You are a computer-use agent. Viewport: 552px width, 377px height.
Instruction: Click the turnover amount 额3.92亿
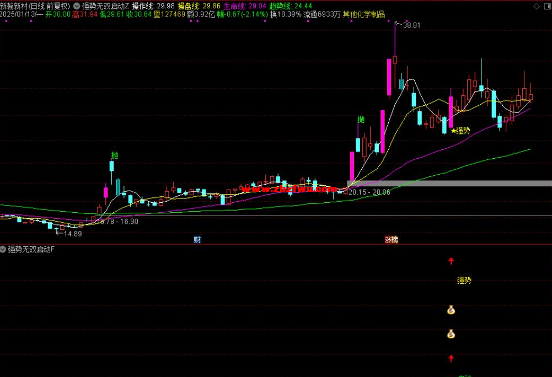(x=201, y=14)
